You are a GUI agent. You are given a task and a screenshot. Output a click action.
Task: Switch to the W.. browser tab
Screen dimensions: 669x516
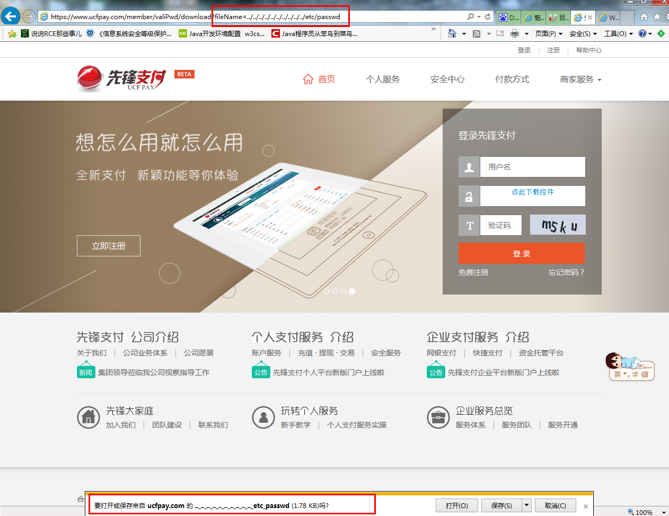click(609, 17)
